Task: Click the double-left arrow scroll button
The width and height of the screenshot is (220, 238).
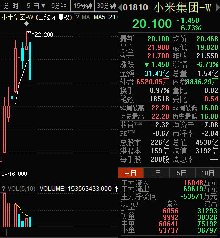Action: [x=3, y=232]
